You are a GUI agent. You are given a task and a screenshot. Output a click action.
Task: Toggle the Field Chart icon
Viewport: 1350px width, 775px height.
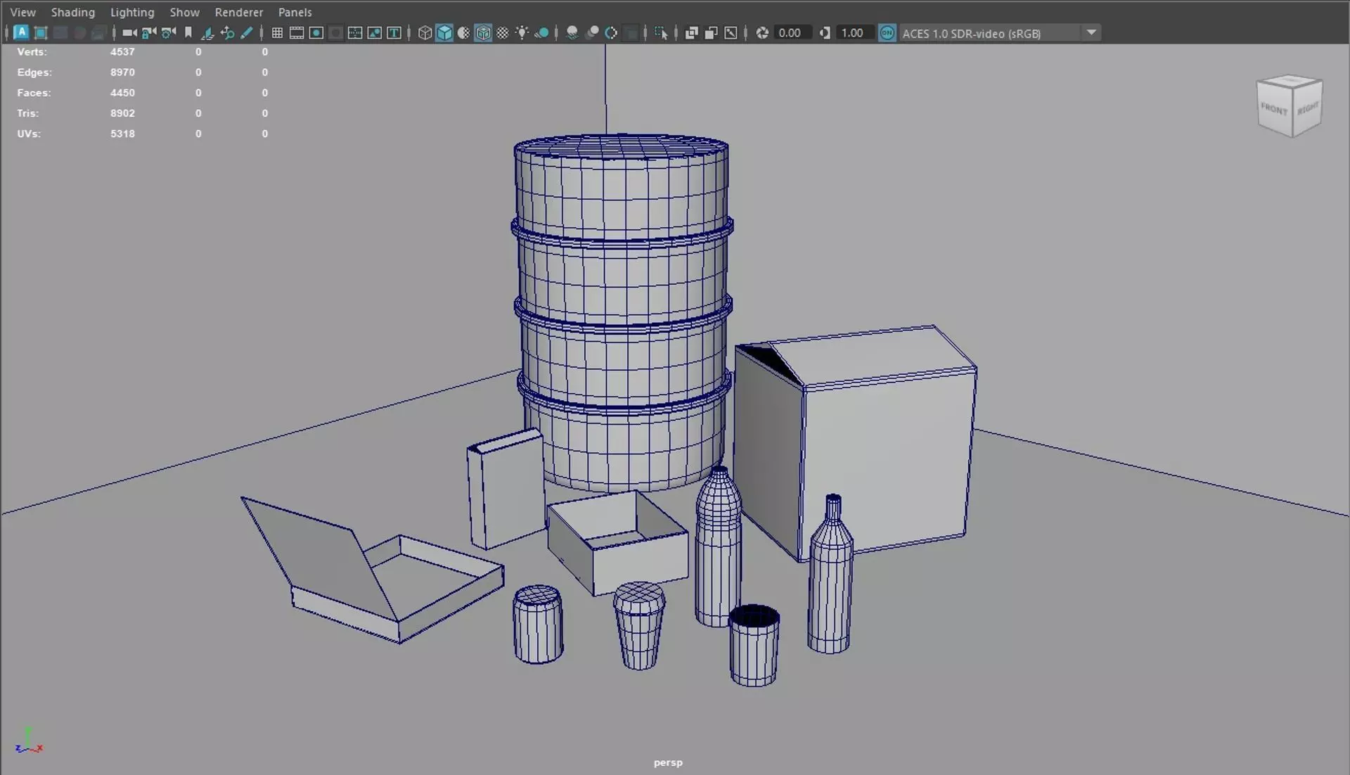coord(355,32)
